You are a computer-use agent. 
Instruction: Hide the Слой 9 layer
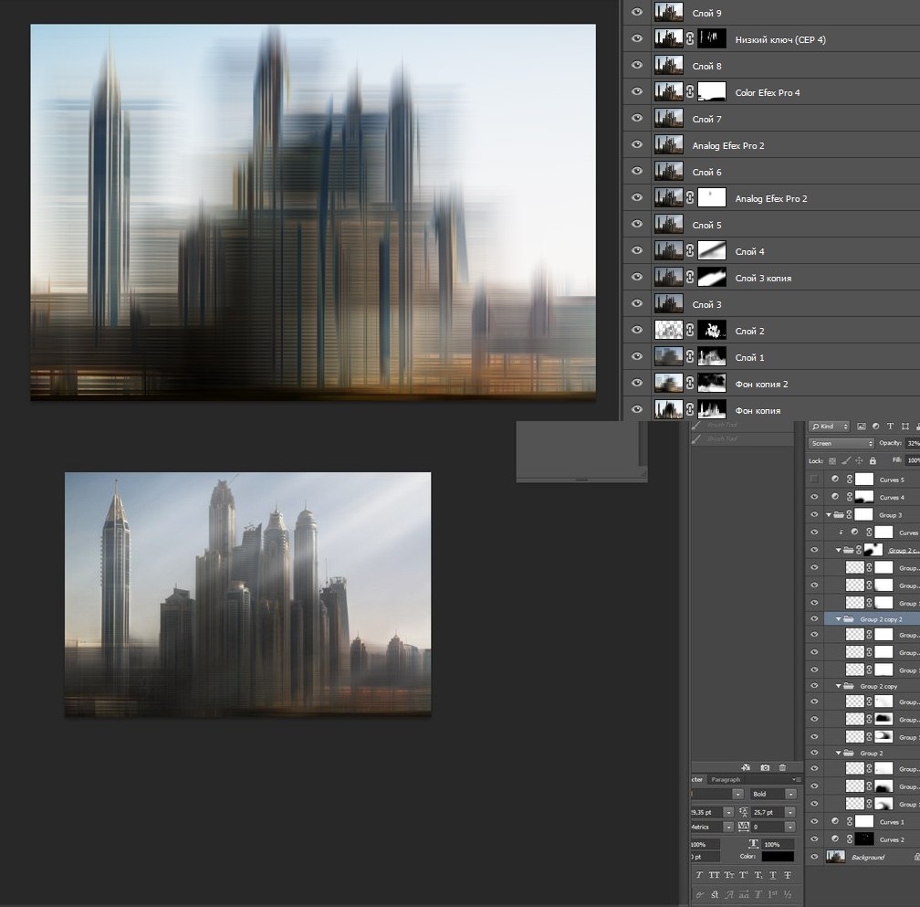637,13
